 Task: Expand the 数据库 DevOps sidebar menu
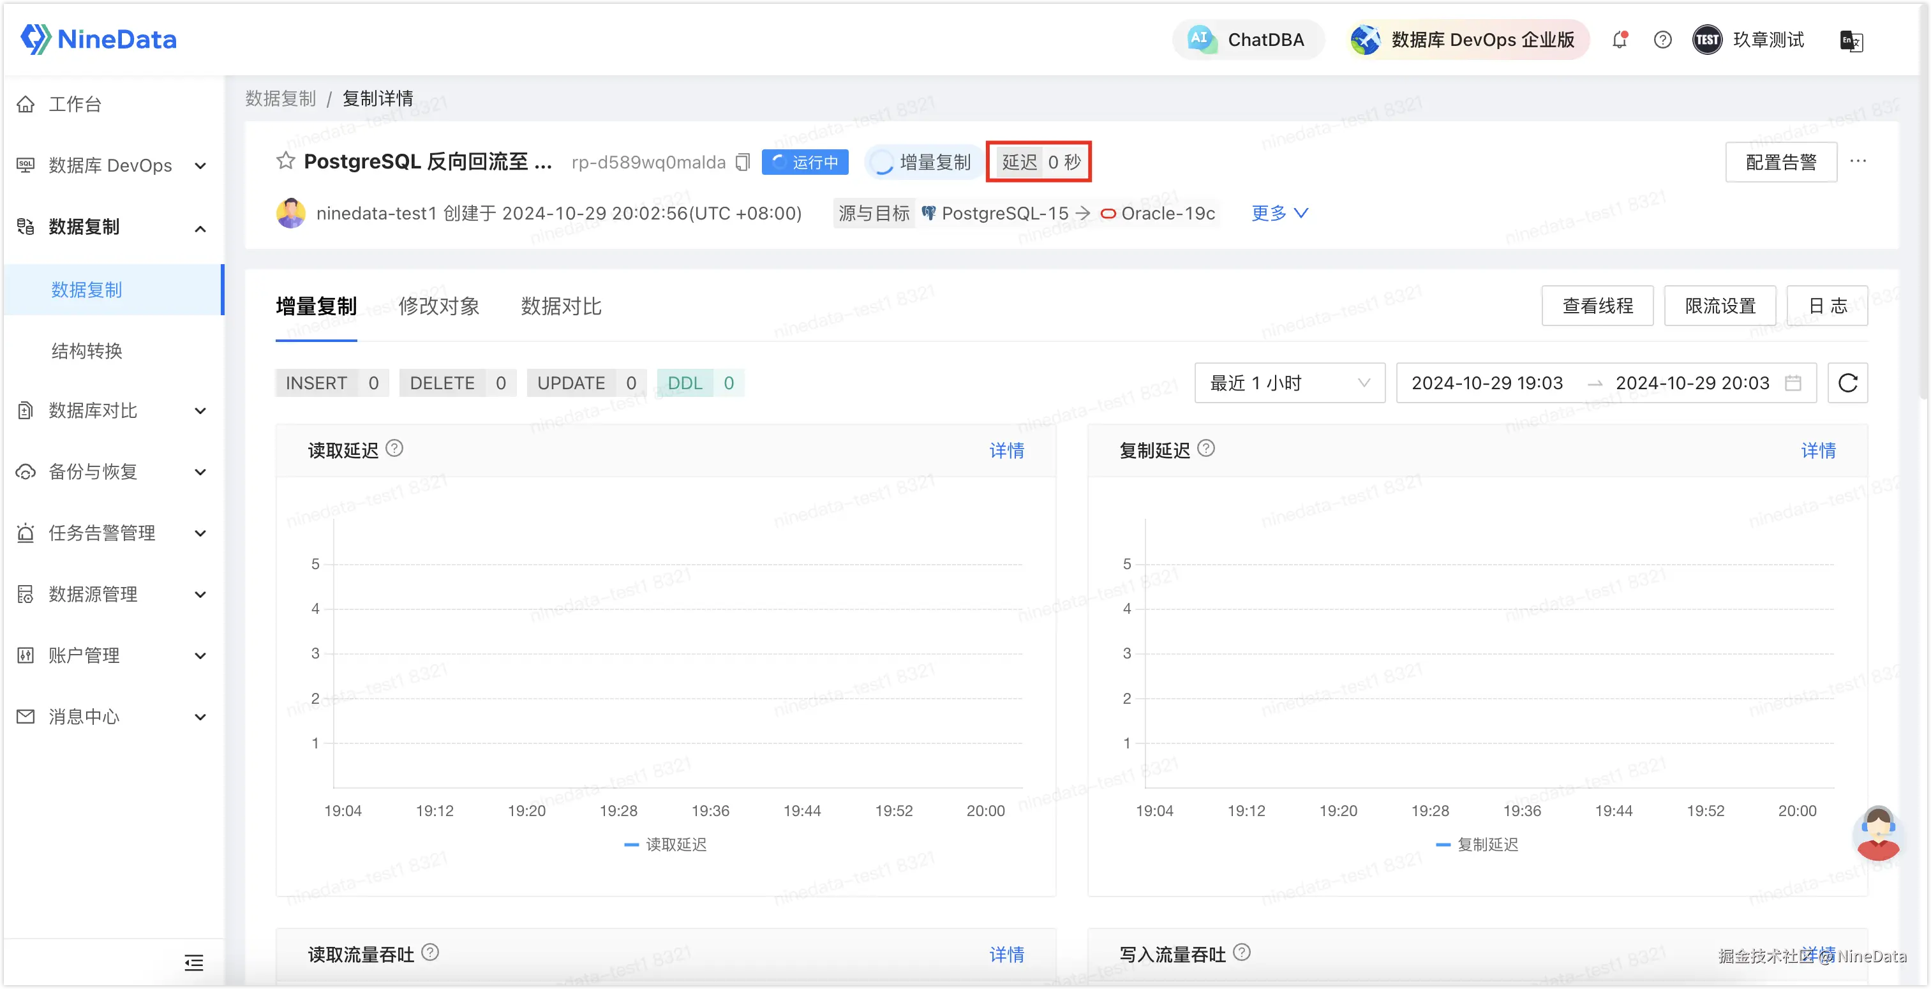(x=111, y=166)
